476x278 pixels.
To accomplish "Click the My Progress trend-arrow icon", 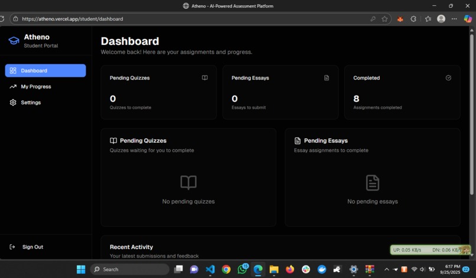I will point(13,87).
